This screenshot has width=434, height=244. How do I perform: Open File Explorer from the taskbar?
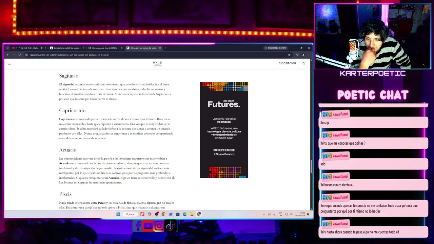click(192, 214)
